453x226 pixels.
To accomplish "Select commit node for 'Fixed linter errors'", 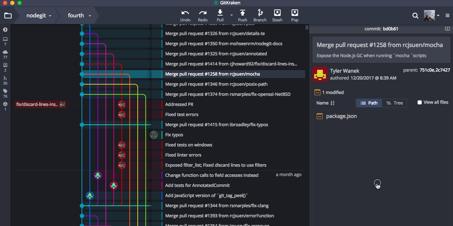I will [121, 155].
